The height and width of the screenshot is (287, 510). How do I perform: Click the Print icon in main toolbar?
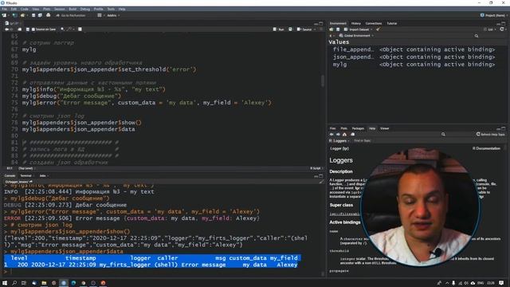pyautogui.click(x=48, y=15)
